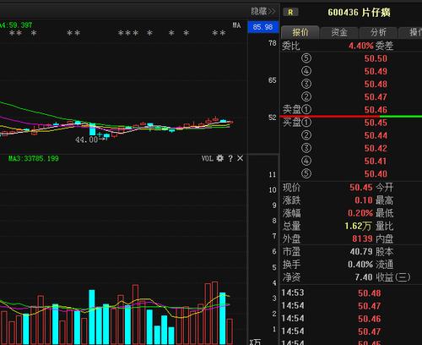Open VOL indicator settings gear
This screenshot has height=345, width=422.
click(x=220, y=158)
